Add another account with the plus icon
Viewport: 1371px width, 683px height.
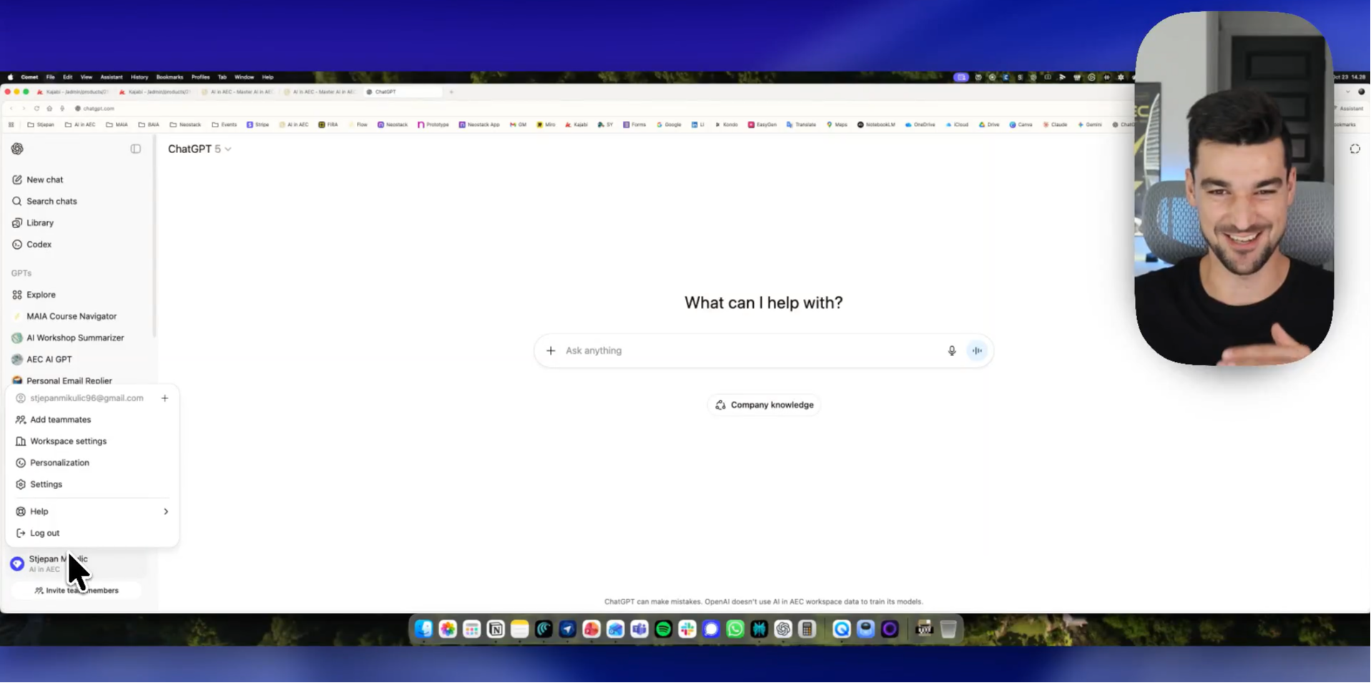[x=164, y=398]
